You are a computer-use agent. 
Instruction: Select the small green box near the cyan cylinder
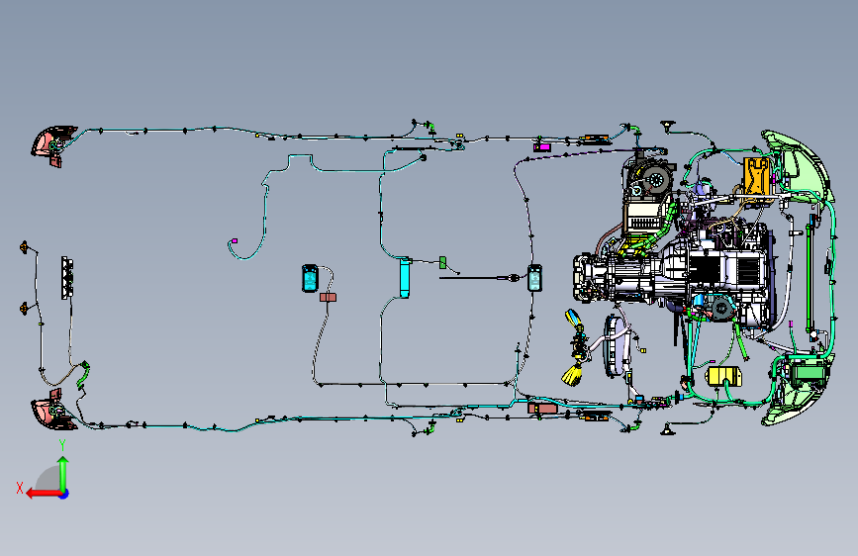(442, 263)
